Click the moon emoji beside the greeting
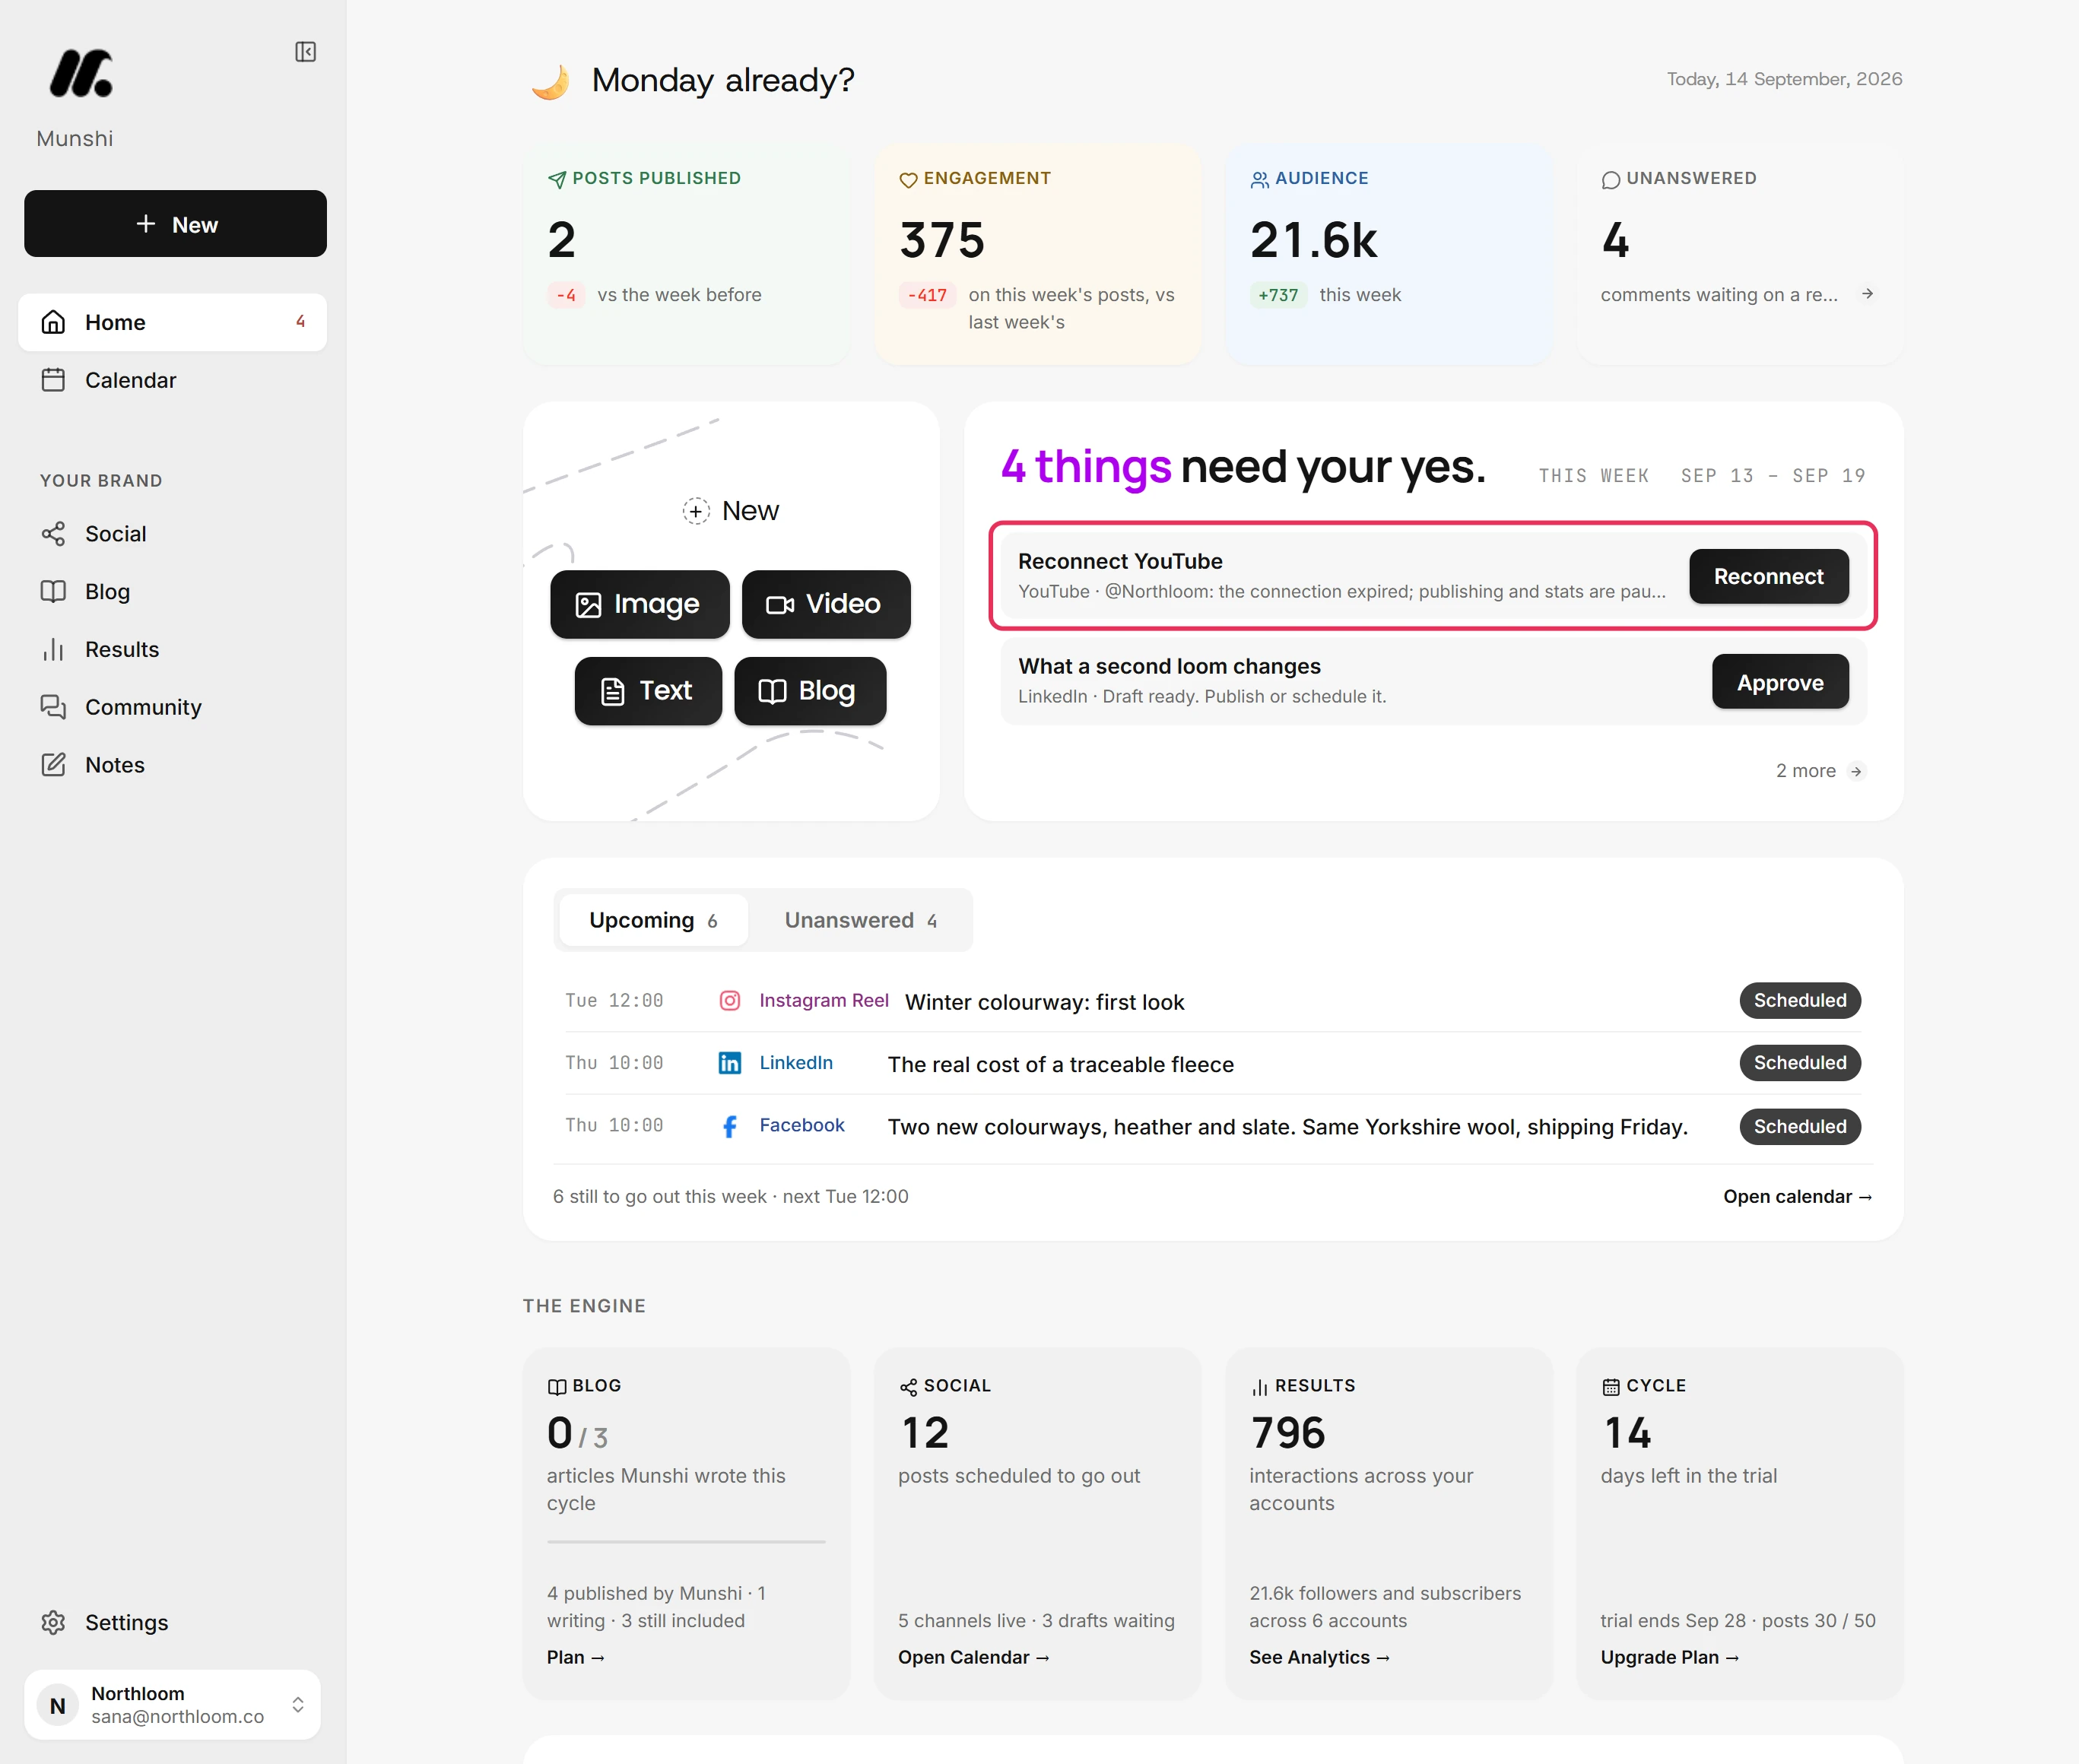This screenshot has width=2079, height=1764. (550, 81)
